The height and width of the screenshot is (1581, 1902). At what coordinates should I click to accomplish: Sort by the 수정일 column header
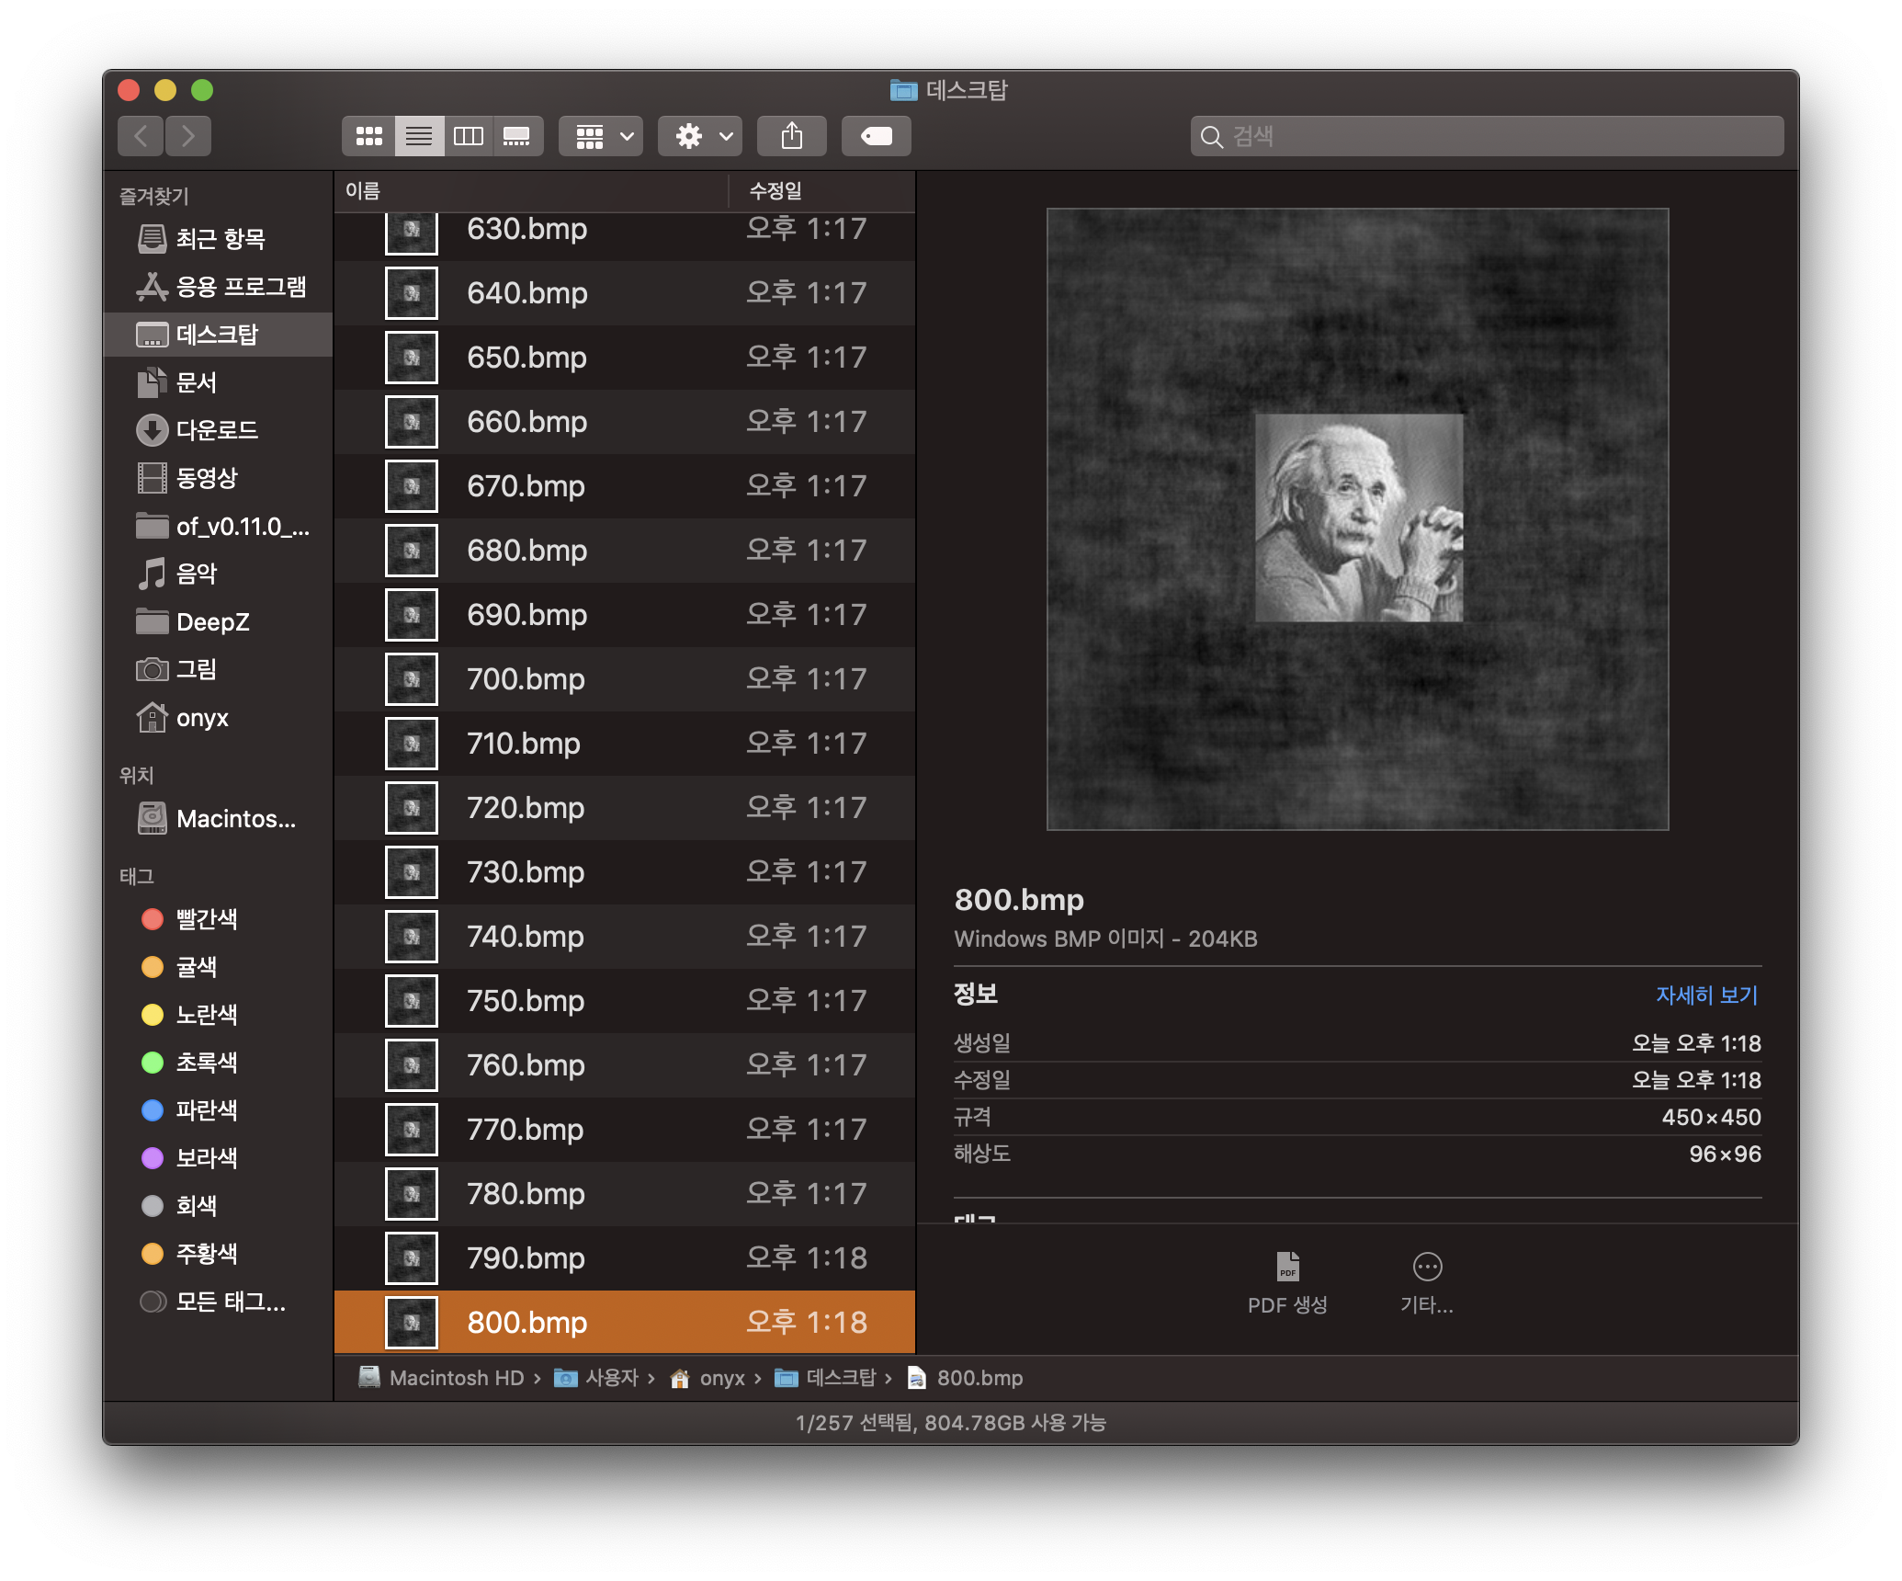coord(776,191)
